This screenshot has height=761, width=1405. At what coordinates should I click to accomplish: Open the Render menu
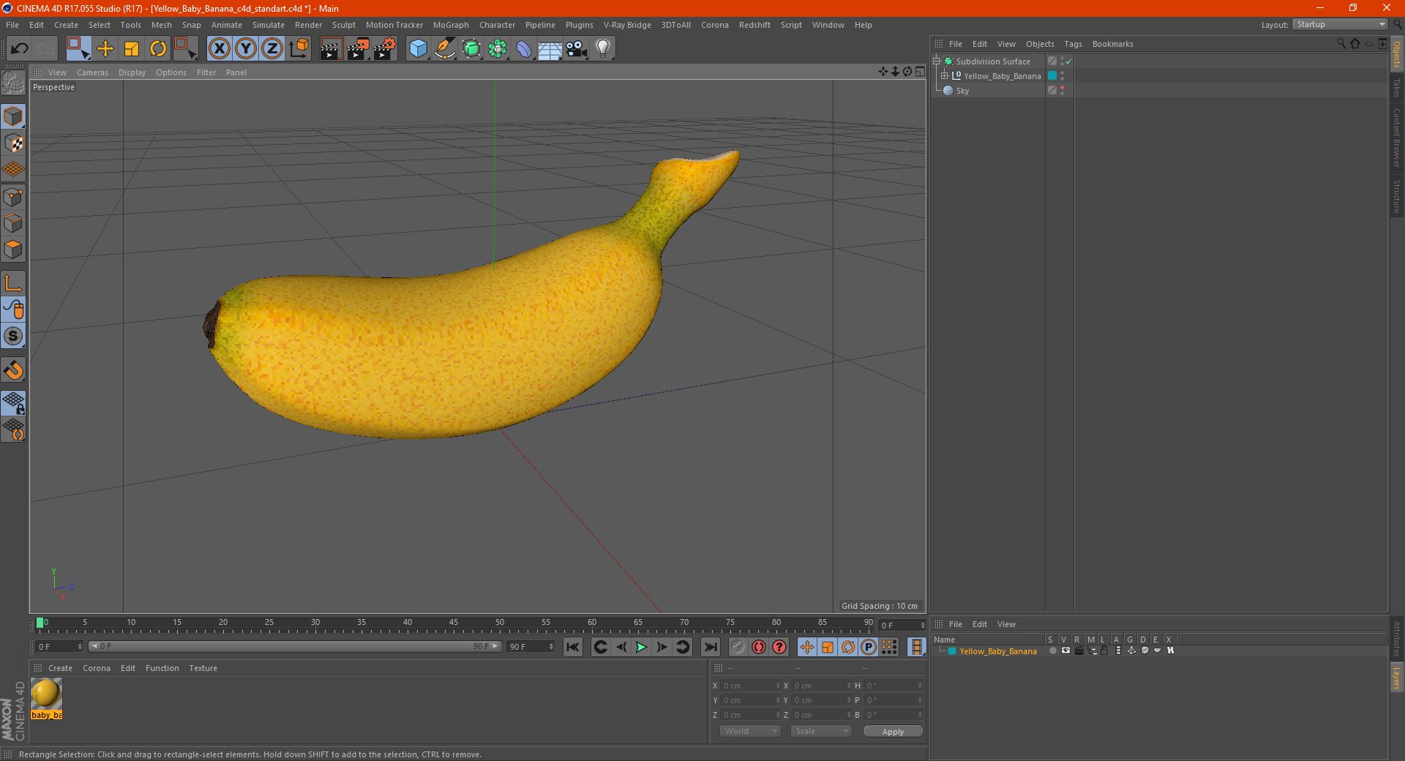308,25
